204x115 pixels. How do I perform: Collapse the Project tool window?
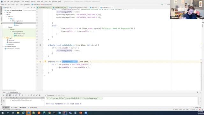coord(34,8)
